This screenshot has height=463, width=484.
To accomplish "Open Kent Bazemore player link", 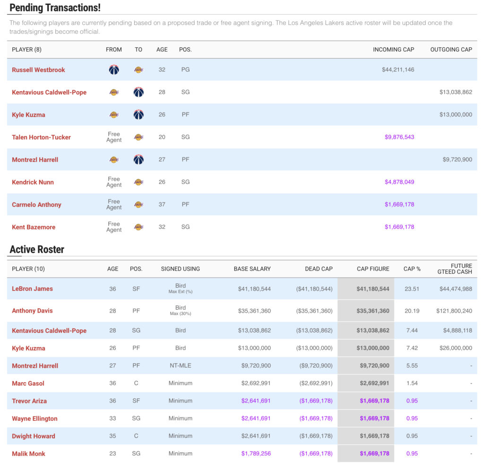I will click(x=34, y=227).
